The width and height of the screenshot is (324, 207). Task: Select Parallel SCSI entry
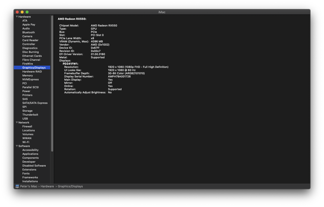click(x=30, y=87)
